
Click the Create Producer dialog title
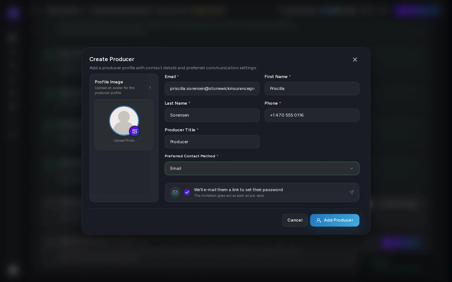[x=112, y=59]
